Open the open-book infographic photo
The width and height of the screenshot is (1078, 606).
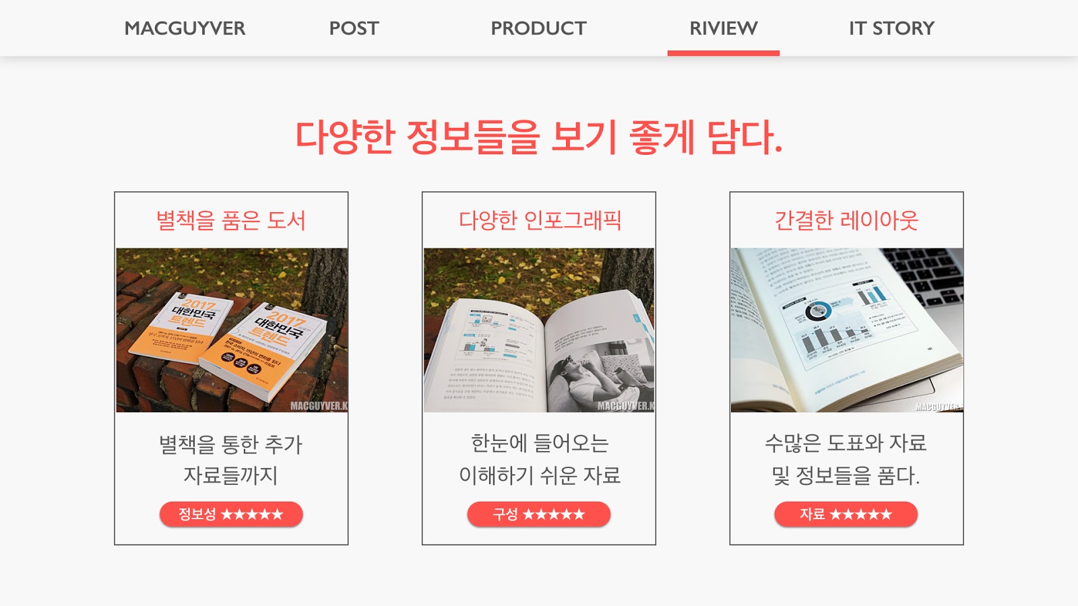pos(539,330)
